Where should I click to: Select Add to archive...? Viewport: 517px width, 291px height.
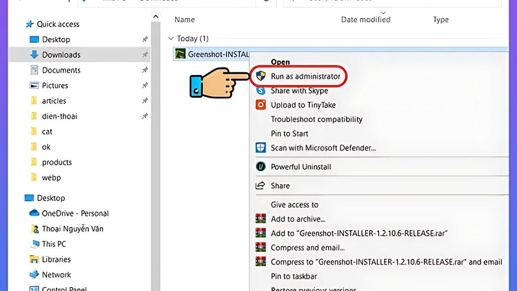pos(298,219)
